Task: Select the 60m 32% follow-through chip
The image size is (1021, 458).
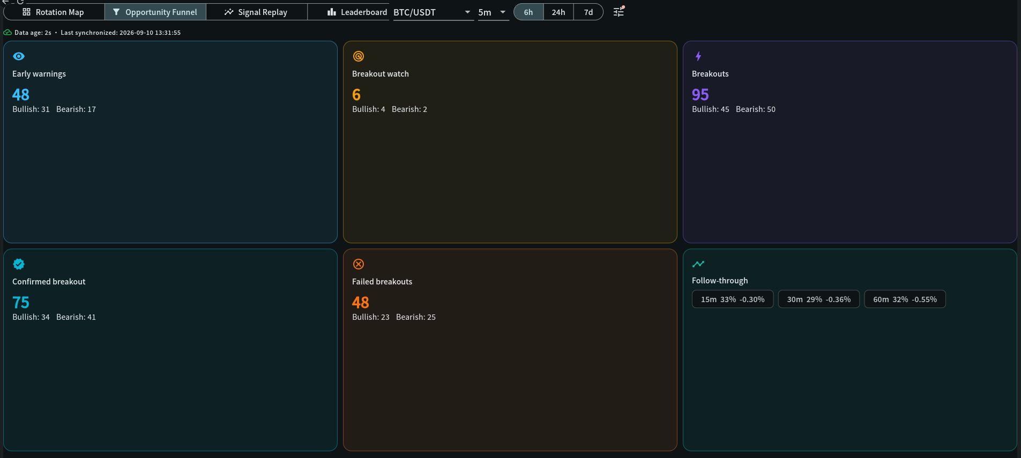Action: pos(905,299)
